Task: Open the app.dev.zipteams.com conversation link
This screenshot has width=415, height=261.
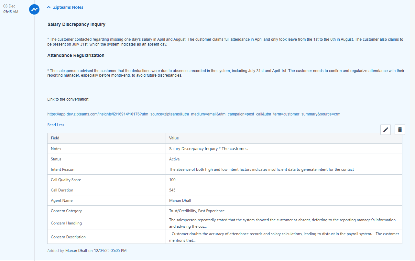Action: (194, 114)
